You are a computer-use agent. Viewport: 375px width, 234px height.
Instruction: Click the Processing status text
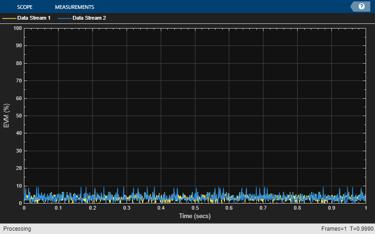click(16, 229)
